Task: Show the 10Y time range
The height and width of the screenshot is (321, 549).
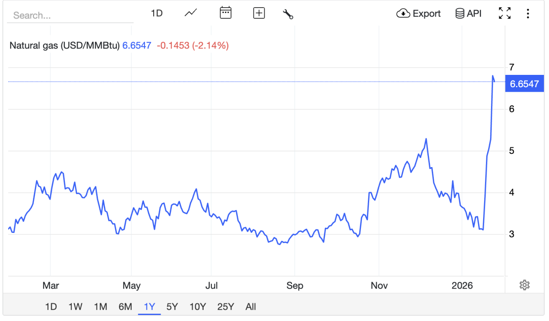Action: click(x=198, y=306)
